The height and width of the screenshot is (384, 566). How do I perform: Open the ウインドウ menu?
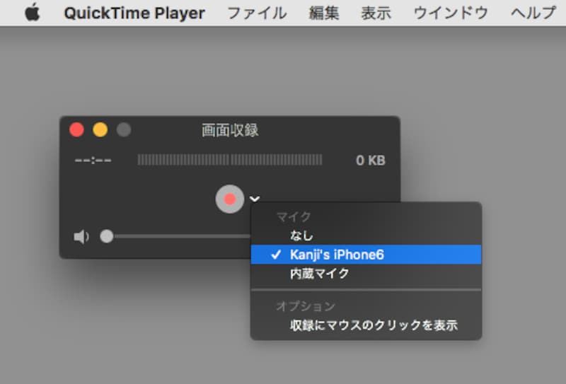click(451, 13)
